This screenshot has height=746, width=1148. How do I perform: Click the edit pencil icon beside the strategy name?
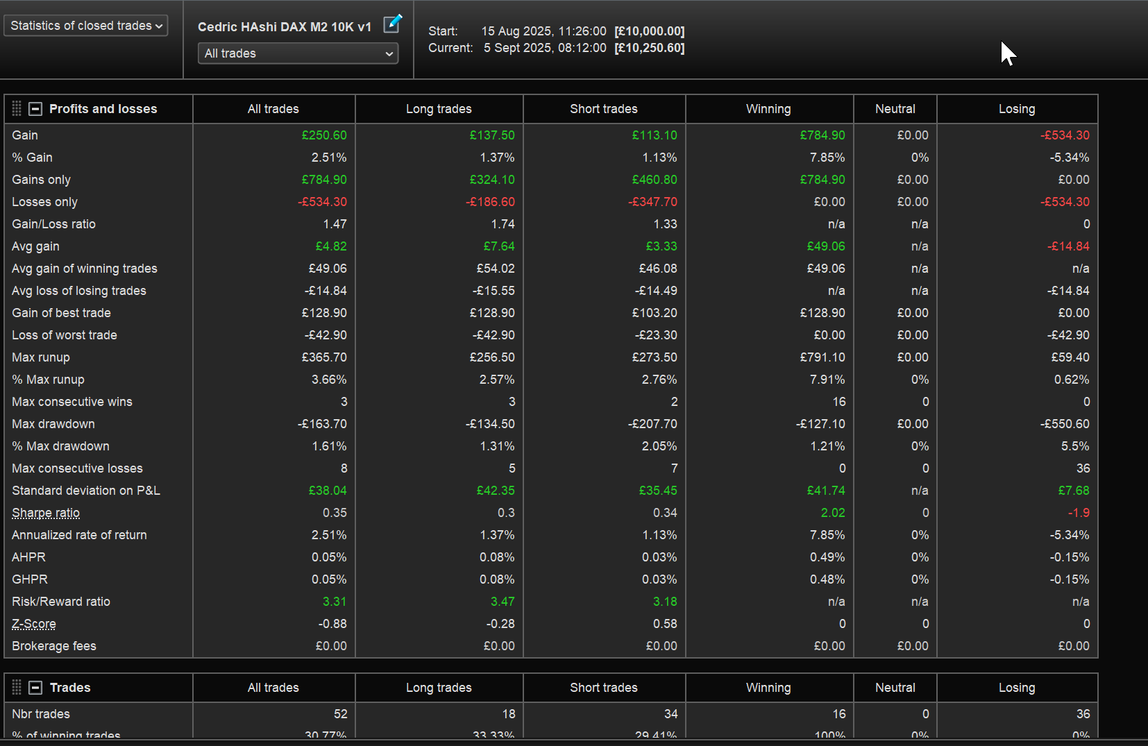393,24
